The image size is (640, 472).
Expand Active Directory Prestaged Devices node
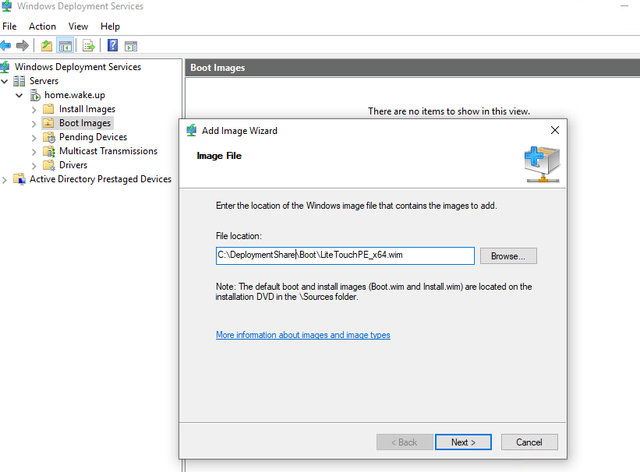tap(5, 179)
